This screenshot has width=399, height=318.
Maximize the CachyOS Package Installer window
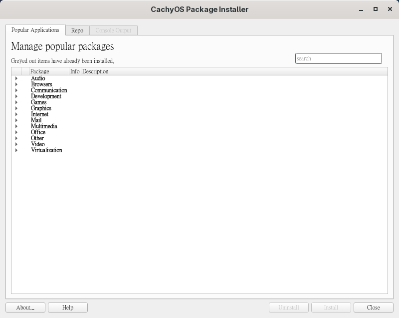click(376, 9)
